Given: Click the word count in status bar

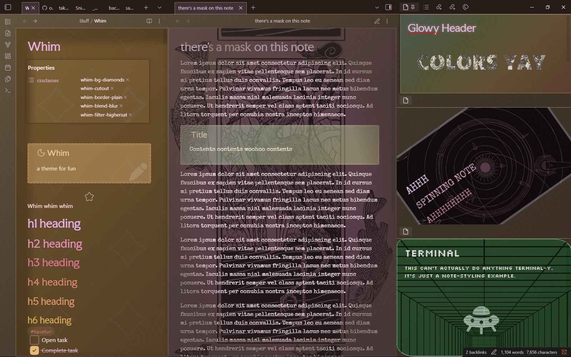Looking at the screenshot, I should coord(512,352).
